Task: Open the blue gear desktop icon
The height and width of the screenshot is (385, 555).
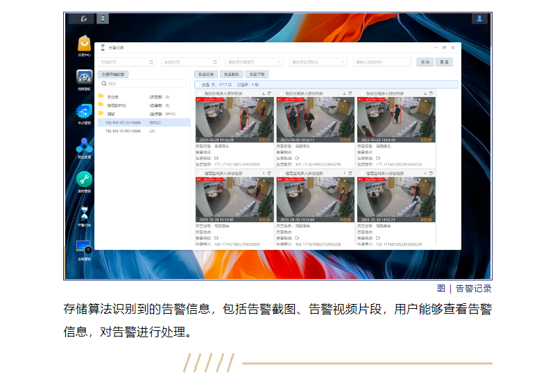Action: (x=85, y=77)
